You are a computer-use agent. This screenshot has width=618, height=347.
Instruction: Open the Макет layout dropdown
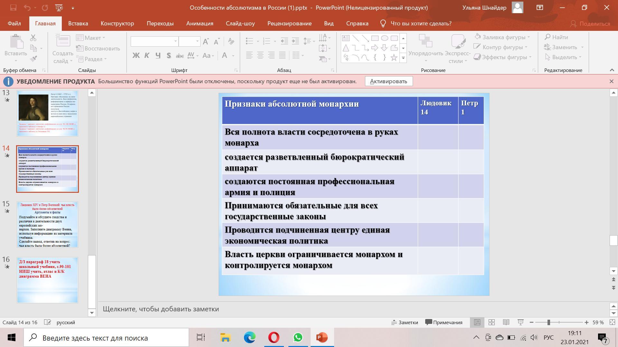point(91,38)
